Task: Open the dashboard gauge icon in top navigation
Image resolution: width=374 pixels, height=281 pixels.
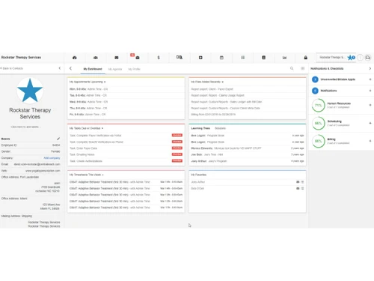Action: 75,58
